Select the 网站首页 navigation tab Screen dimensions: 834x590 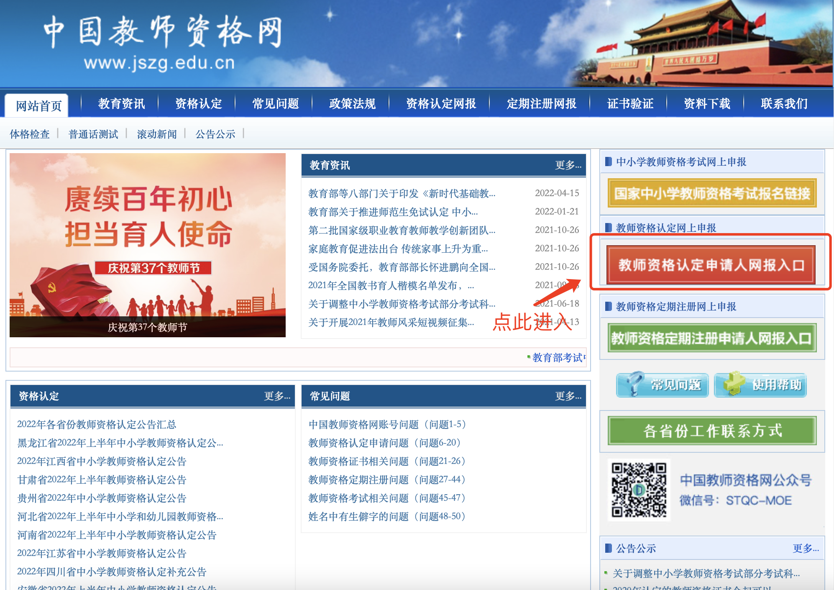tap(38, 105)
